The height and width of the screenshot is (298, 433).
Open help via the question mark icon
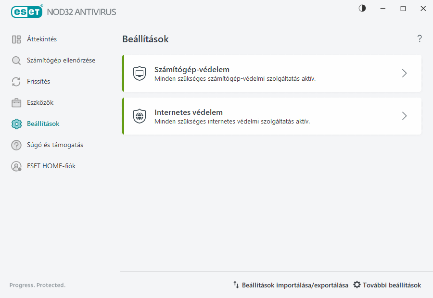[x=419, y=39]
